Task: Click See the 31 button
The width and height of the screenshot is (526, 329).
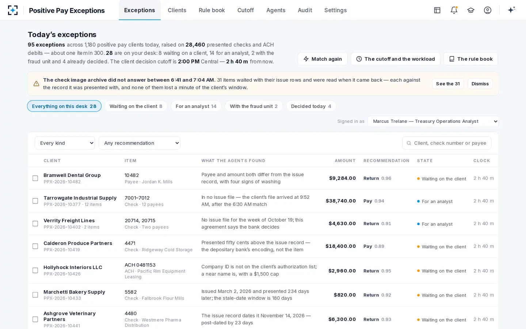Action: (x=448, y=84)
